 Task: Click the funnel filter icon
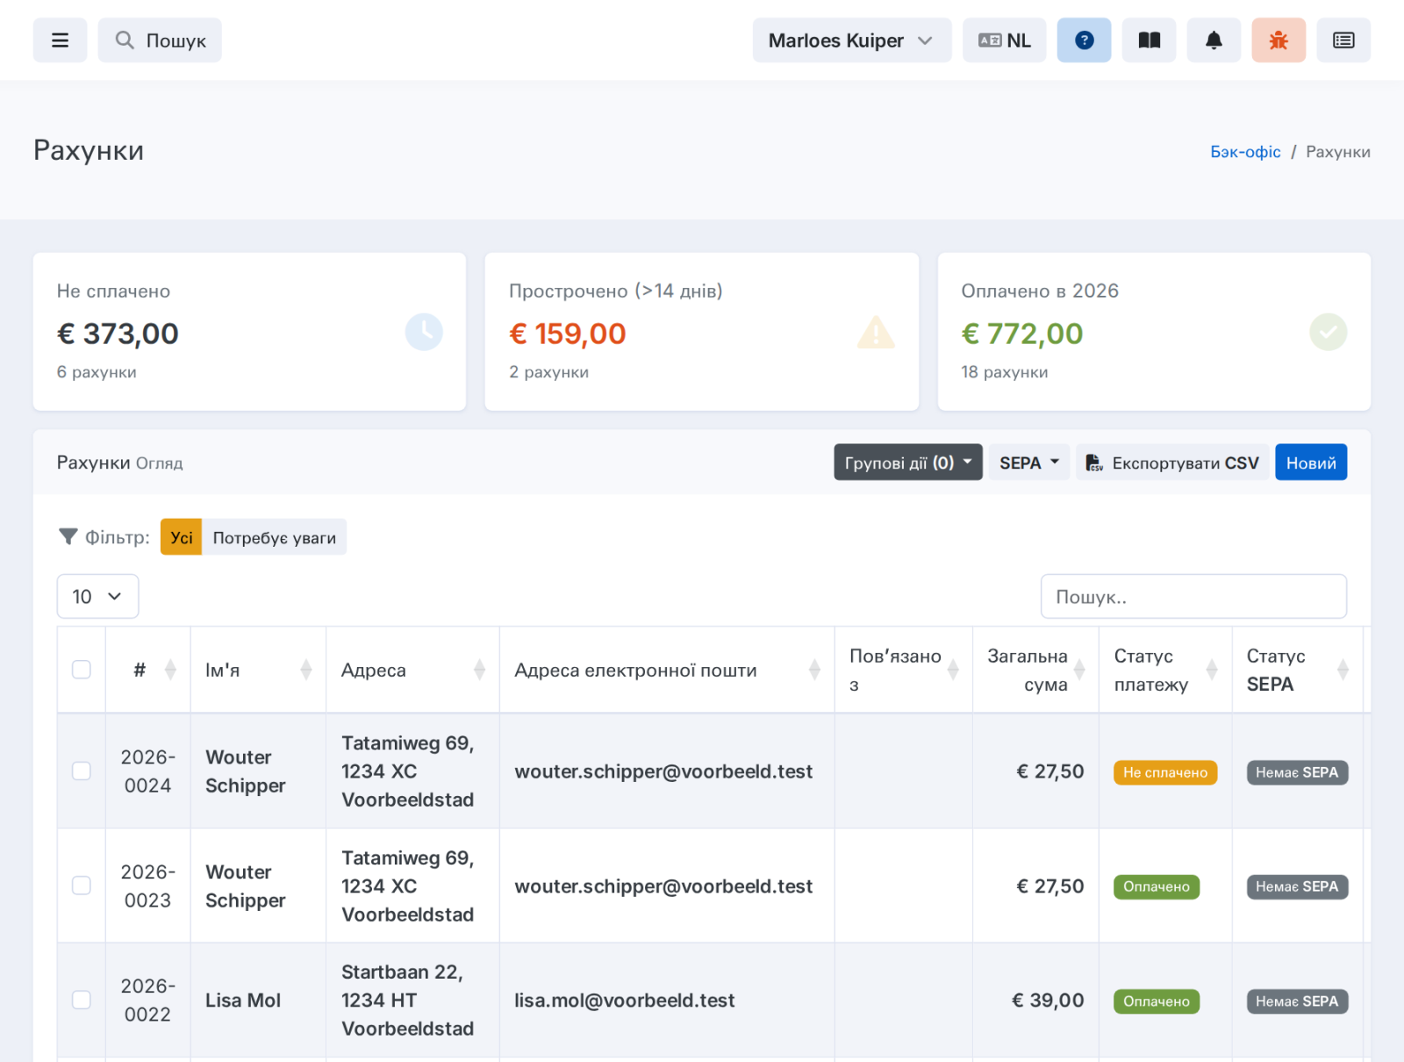[x=68, y=537]
